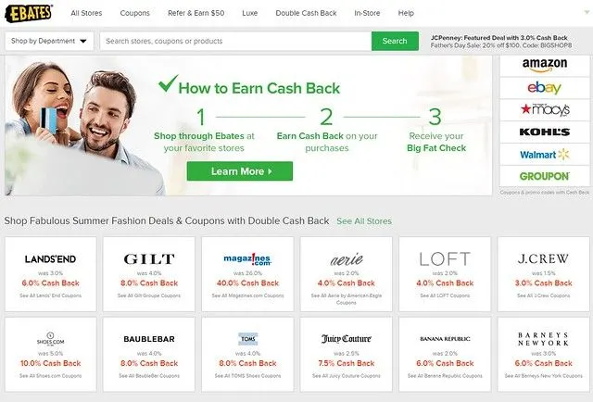
Task: Open the Groupon logo tile
Action: pyautogui.click(x=545, y=176)
